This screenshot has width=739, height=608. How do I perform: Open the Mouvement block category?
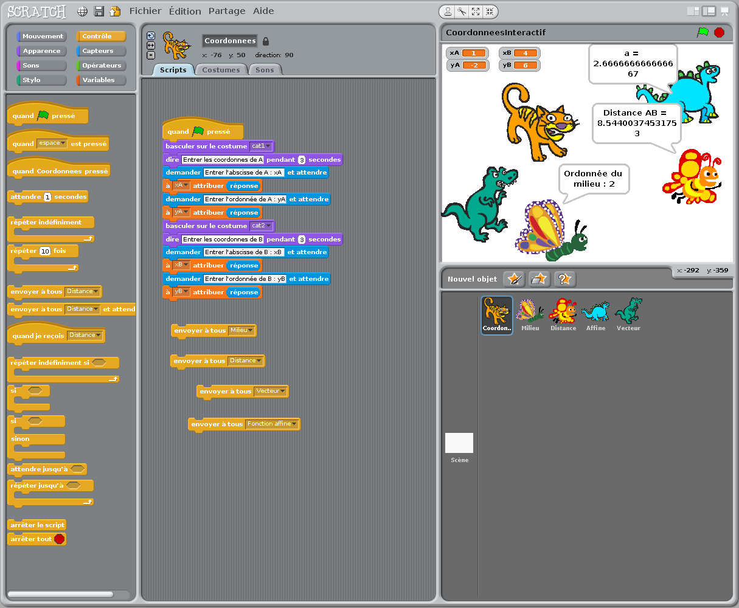coord(42,36)
